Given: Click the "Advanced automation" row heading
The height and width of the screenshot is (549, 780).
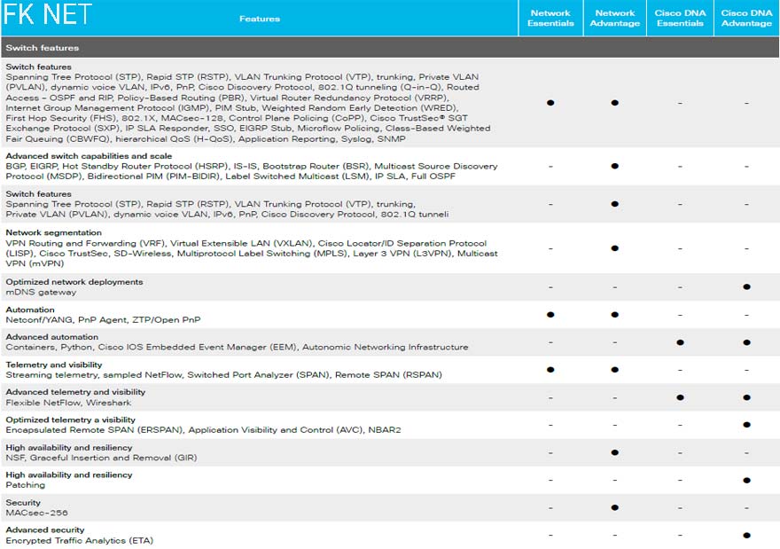Looking at the screenshot, I should 51,337.
